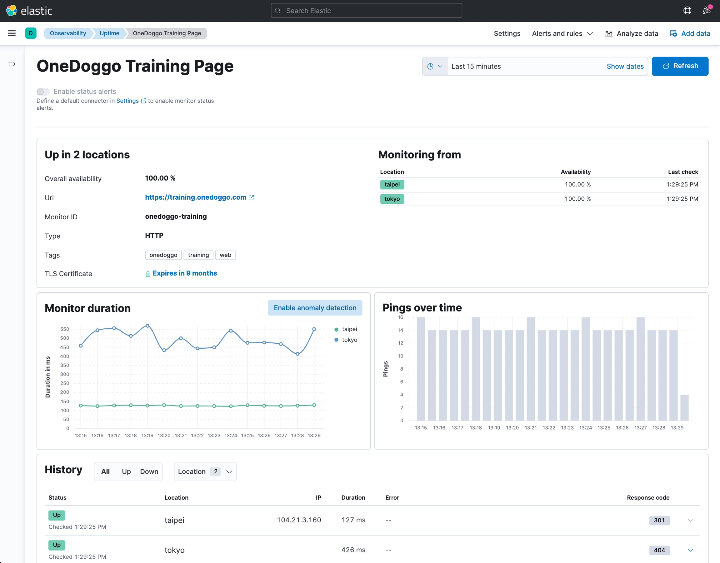The height and width of the screenshot is (563, 720).
Task: Click the tokyo location badge in Monitoring from
Action: tap(392, 199)
